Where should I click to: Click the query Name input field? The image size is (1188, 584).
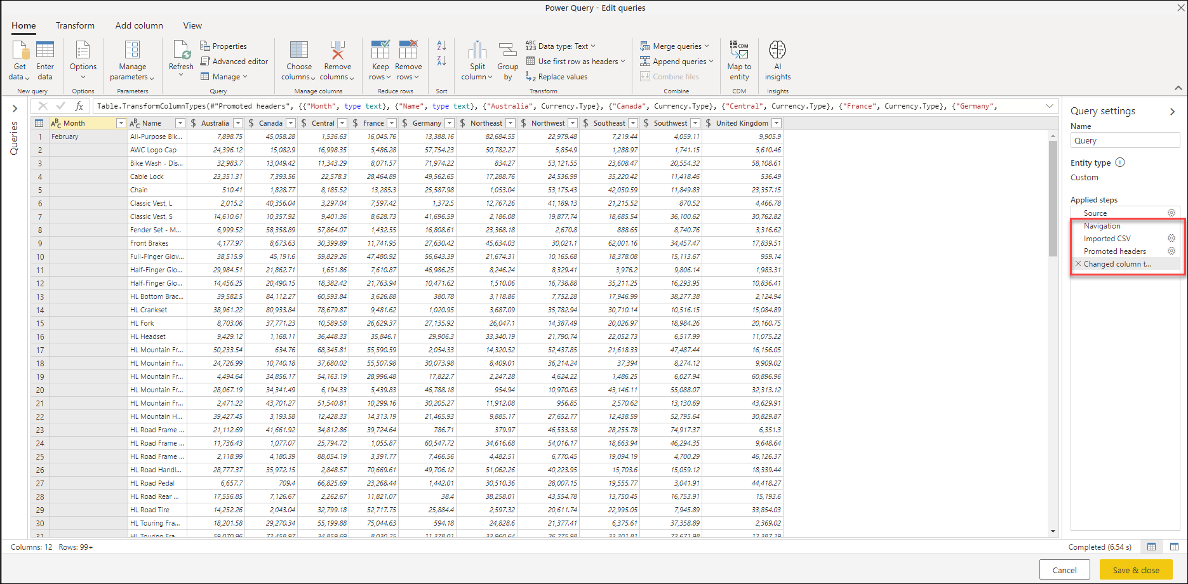(1125, 141)
